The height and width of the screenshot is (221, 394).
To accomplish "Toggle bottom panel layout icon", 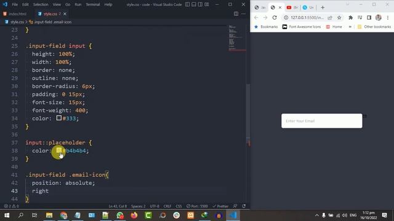I will coord(194,4).
